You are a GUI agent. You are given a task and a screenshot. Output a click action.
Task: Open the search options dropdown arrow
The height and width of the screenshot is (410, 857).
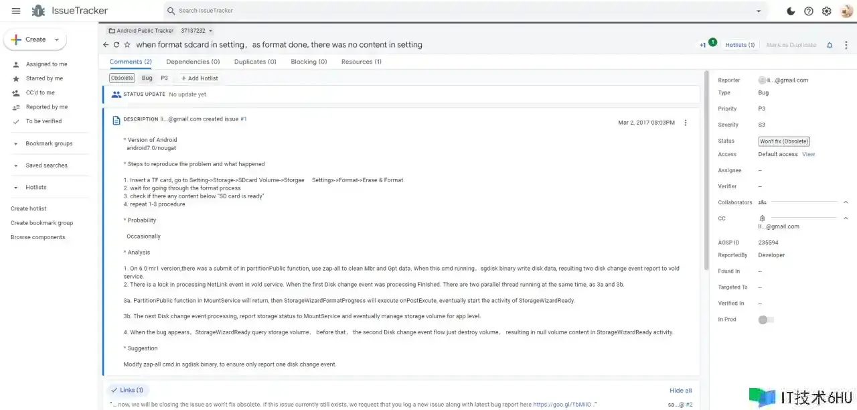pyautogui.click(x=759, y=11)
